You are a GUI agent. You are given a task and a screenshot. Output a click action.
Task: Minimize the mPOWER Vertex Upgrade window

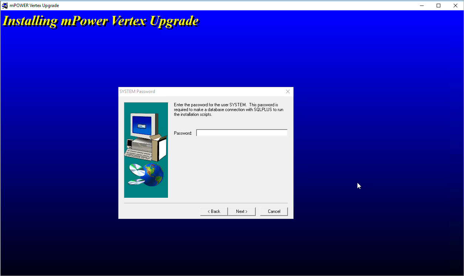421,6
